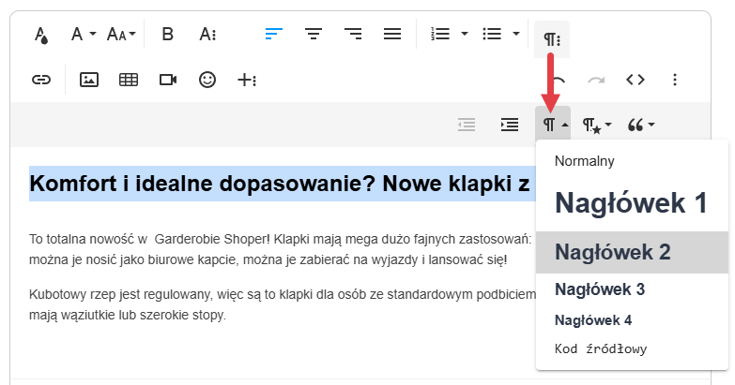Toggle bold formatting
Viewport: 735px width, 385px height.
[x=167, y=34]
